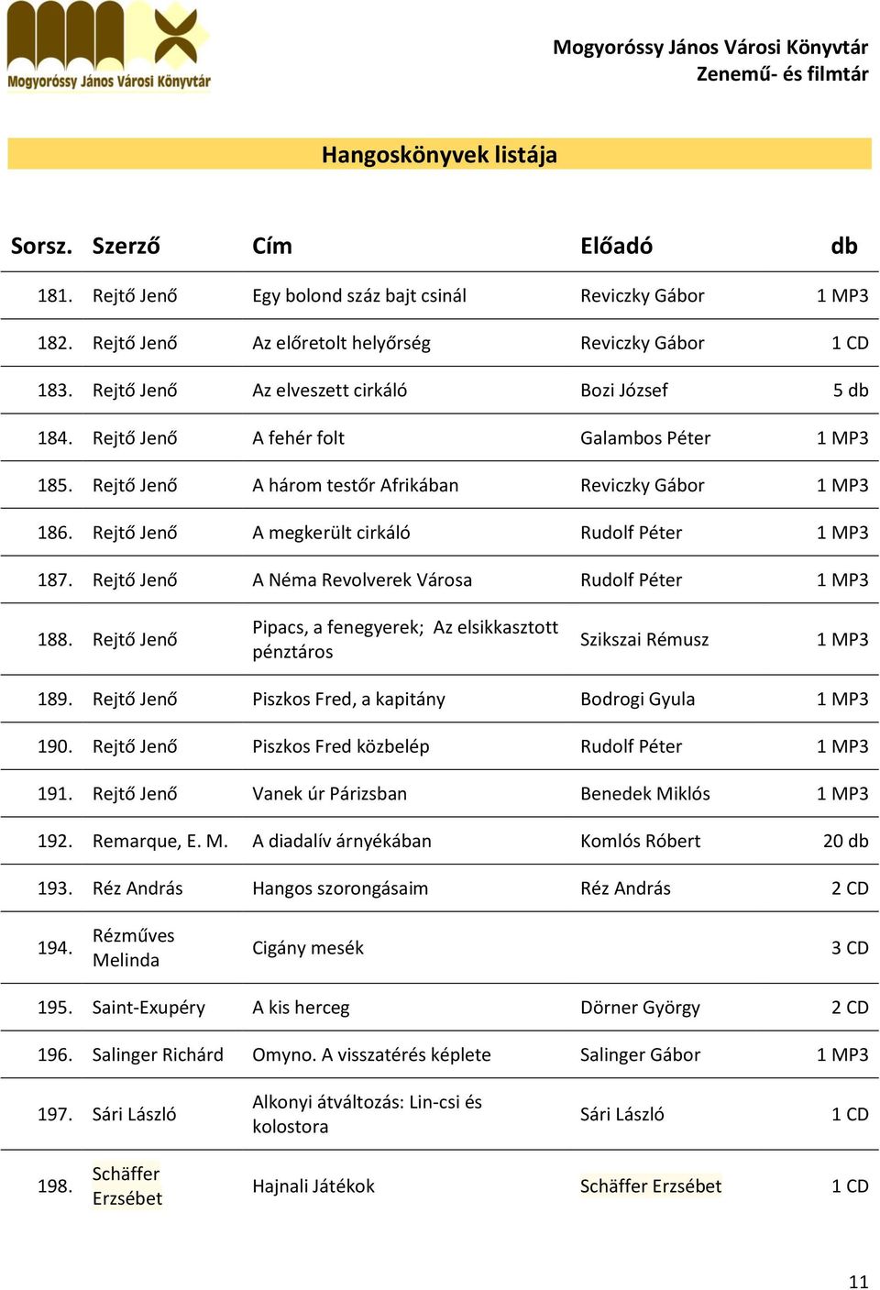Select the 20 db quantity in row 192
Viewport: 880px width, 1290px height.
pos(845,842)
